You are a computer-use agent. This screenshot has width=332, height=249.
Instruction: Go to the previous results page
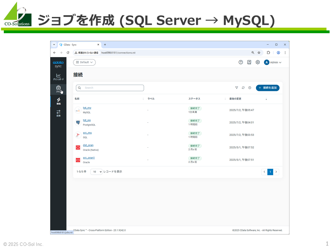[264, 172]
